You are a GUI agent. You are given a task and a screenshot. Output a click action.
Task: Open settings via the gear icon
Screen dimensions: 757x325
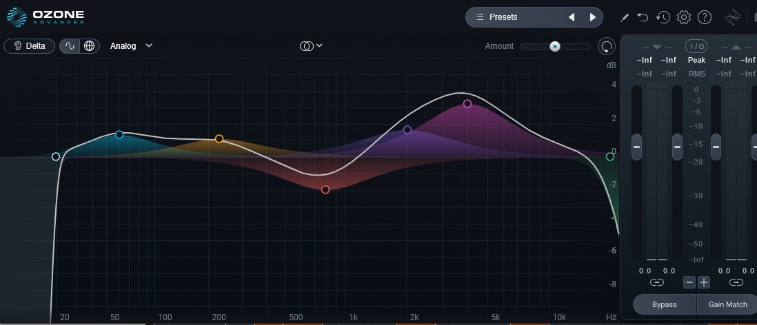684,17
